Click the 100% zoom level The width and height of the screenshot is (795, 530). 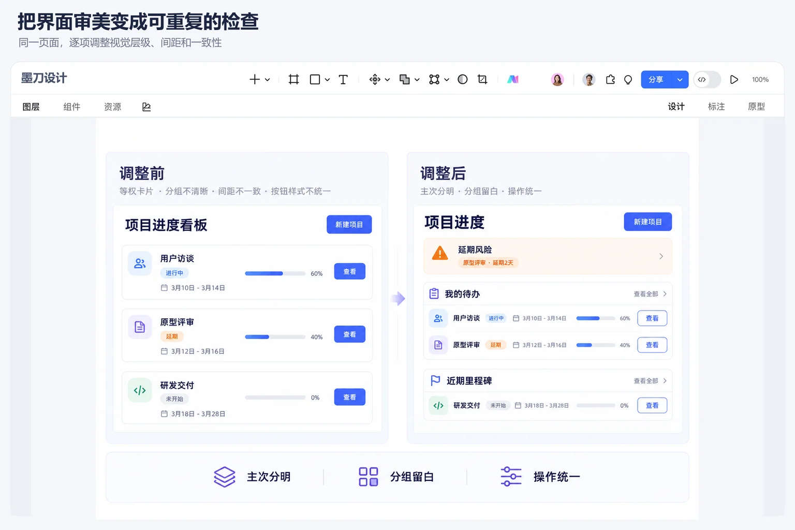tap(760, 80)
